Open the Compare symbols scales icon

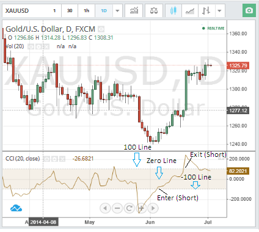coord(154,10)
